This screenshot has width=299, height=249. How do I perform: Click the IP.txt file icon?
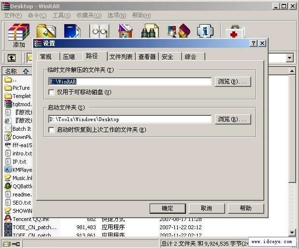[x=8, y=162]
